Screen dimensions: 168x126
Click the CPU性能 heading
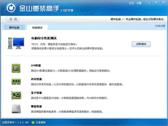point(36,66)
